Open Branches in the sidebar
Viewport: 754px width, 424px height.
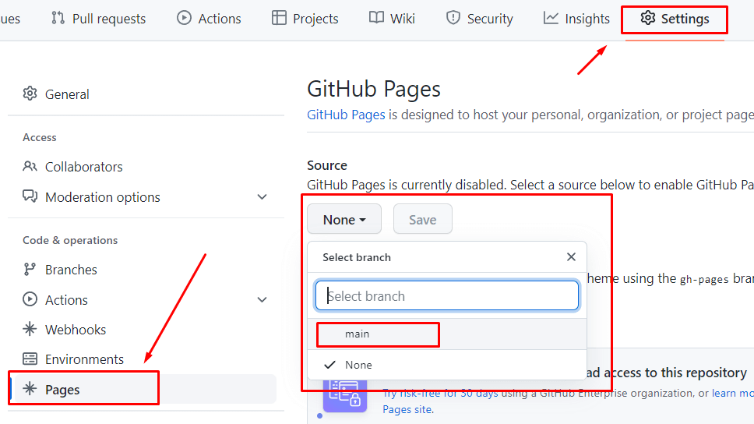(x=144, y=270)
